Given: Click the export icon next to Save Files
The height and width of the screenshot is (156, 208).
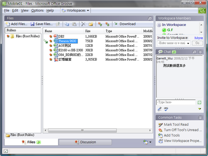Looking at the screenshot, I should tap(58, 24).
